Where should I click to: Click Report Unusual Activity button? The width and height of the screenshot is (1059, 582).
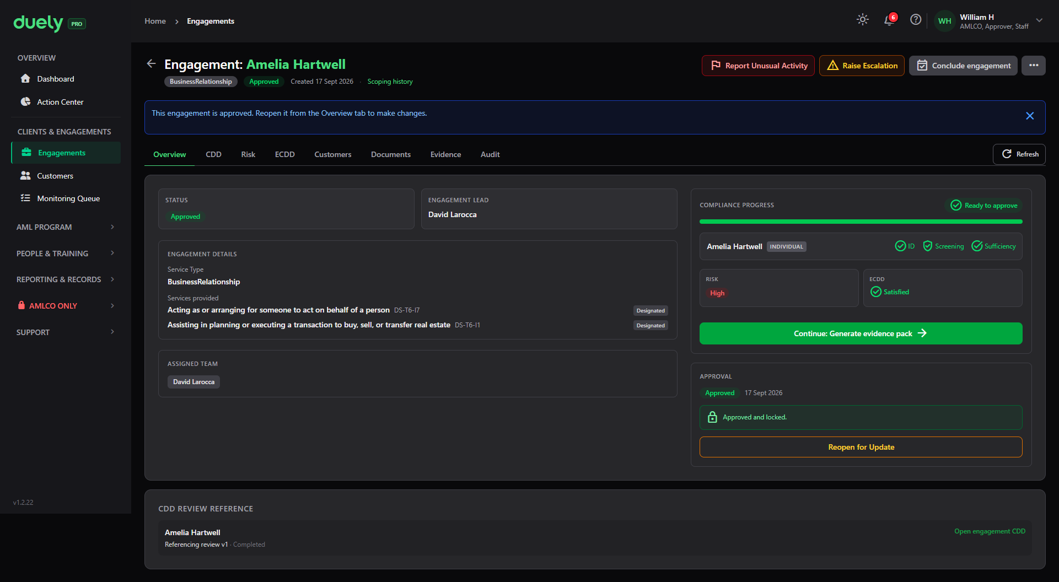(758, 66)
